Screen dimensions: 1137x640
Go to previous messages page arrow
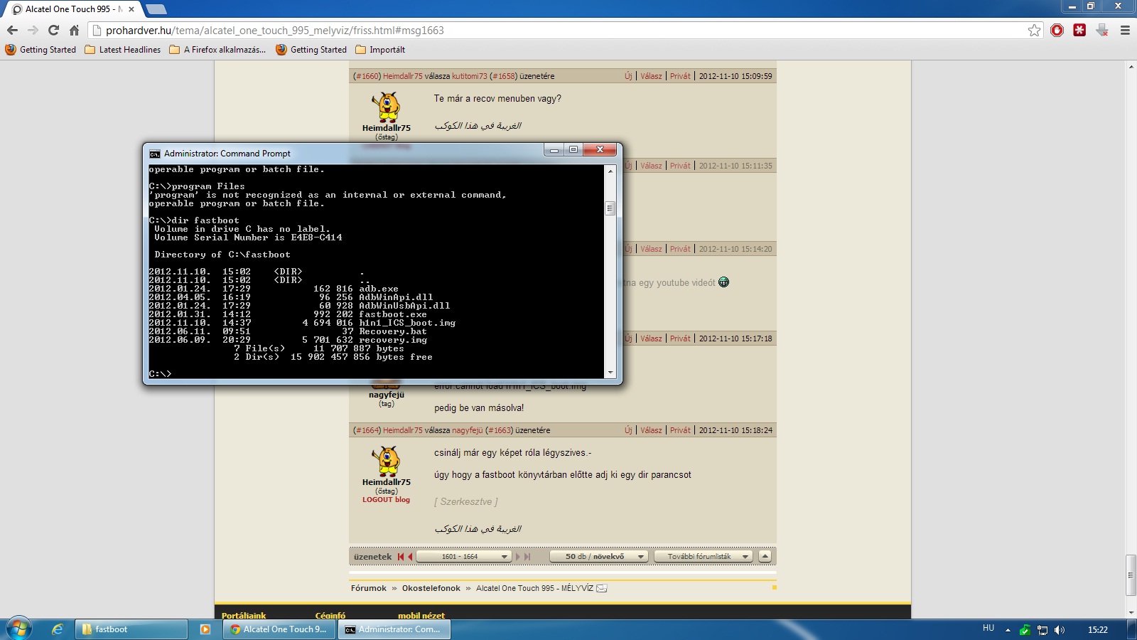coord(410,557)
